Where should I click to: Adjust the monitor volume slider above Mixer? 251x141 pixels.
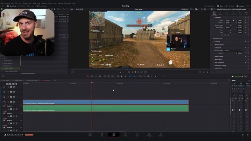(x=239, y=76)
